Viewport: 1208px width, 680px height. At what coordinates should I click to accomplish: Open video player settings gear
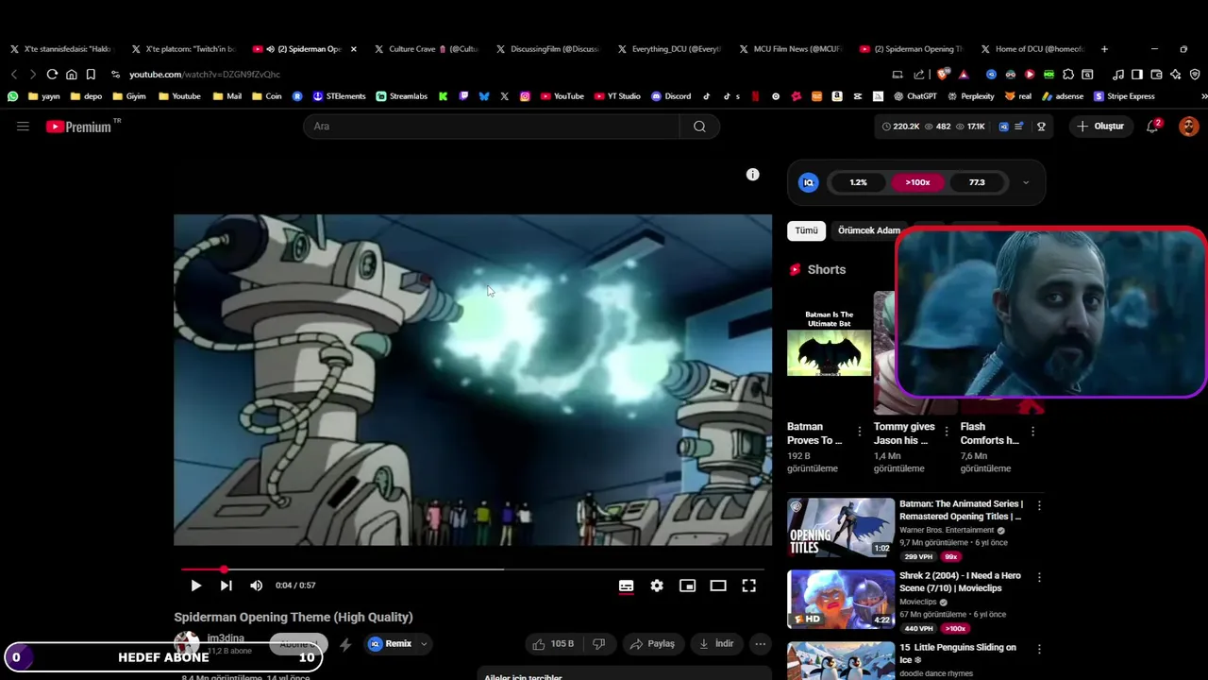[657, 586]
